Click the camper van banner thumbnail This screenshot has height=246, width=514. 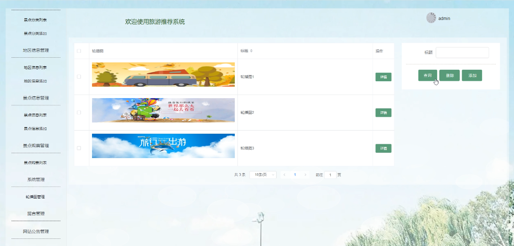pyautogui.click(x=163, y=75)
